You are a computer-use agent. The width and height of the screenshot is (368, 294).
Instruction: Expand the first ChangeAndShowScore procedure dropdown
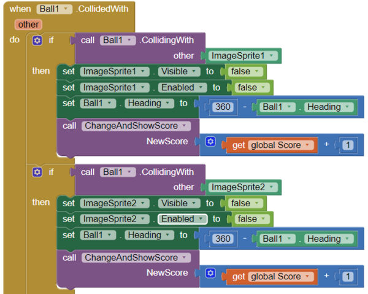185,126
